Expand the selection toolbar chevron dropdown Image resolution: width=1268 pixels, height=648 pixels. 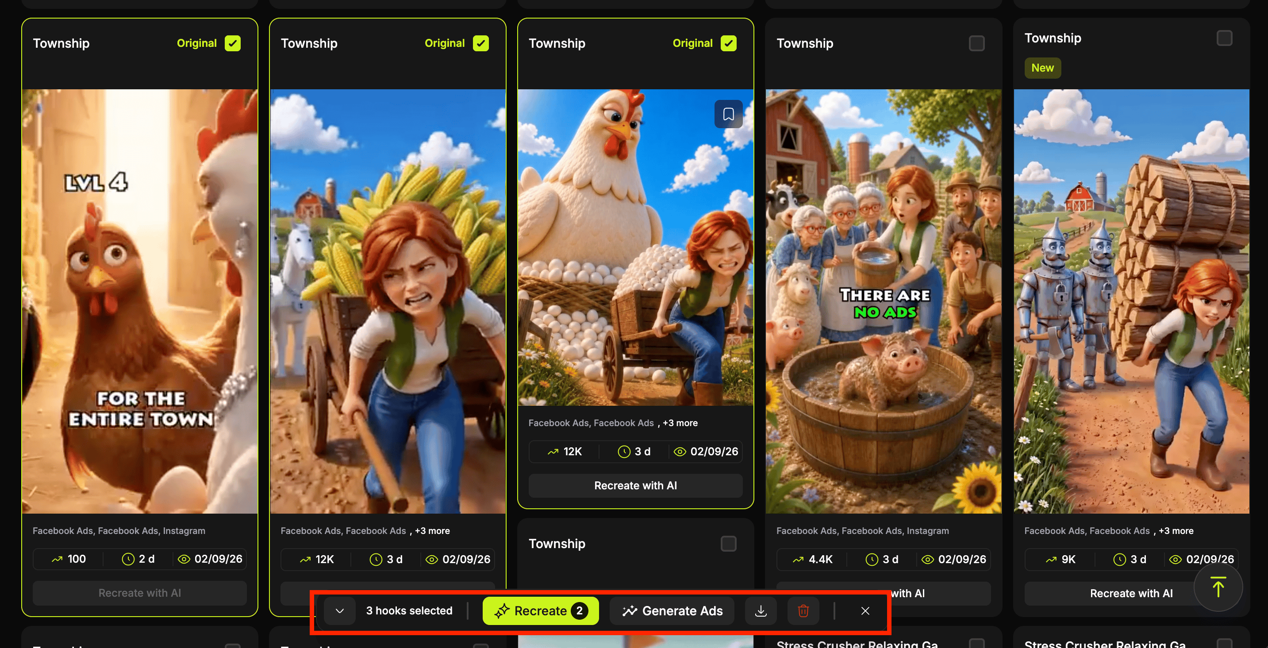(x=340, y=610)
